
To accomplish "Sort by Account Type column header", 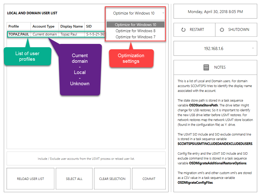I will (43, 26).
